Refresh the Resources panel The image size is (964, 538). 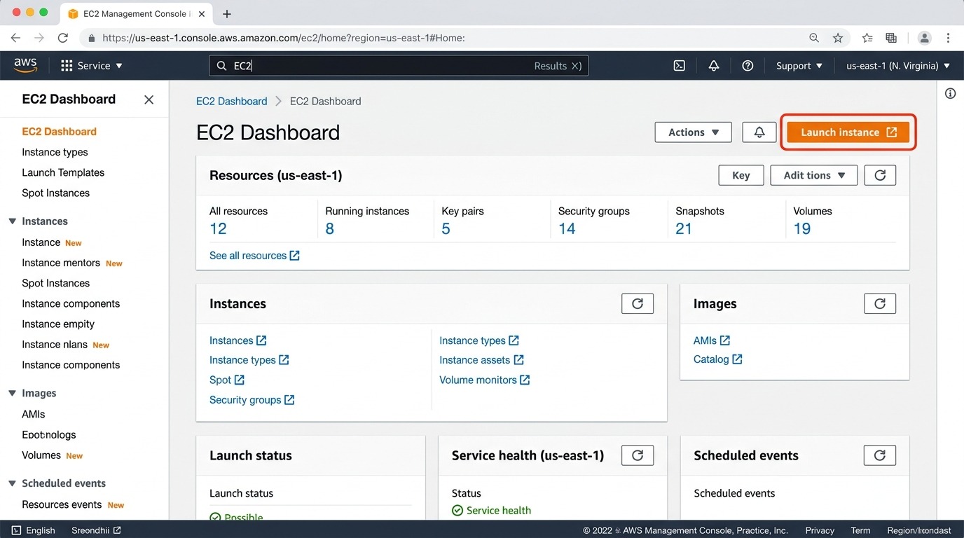coord(880,176)
